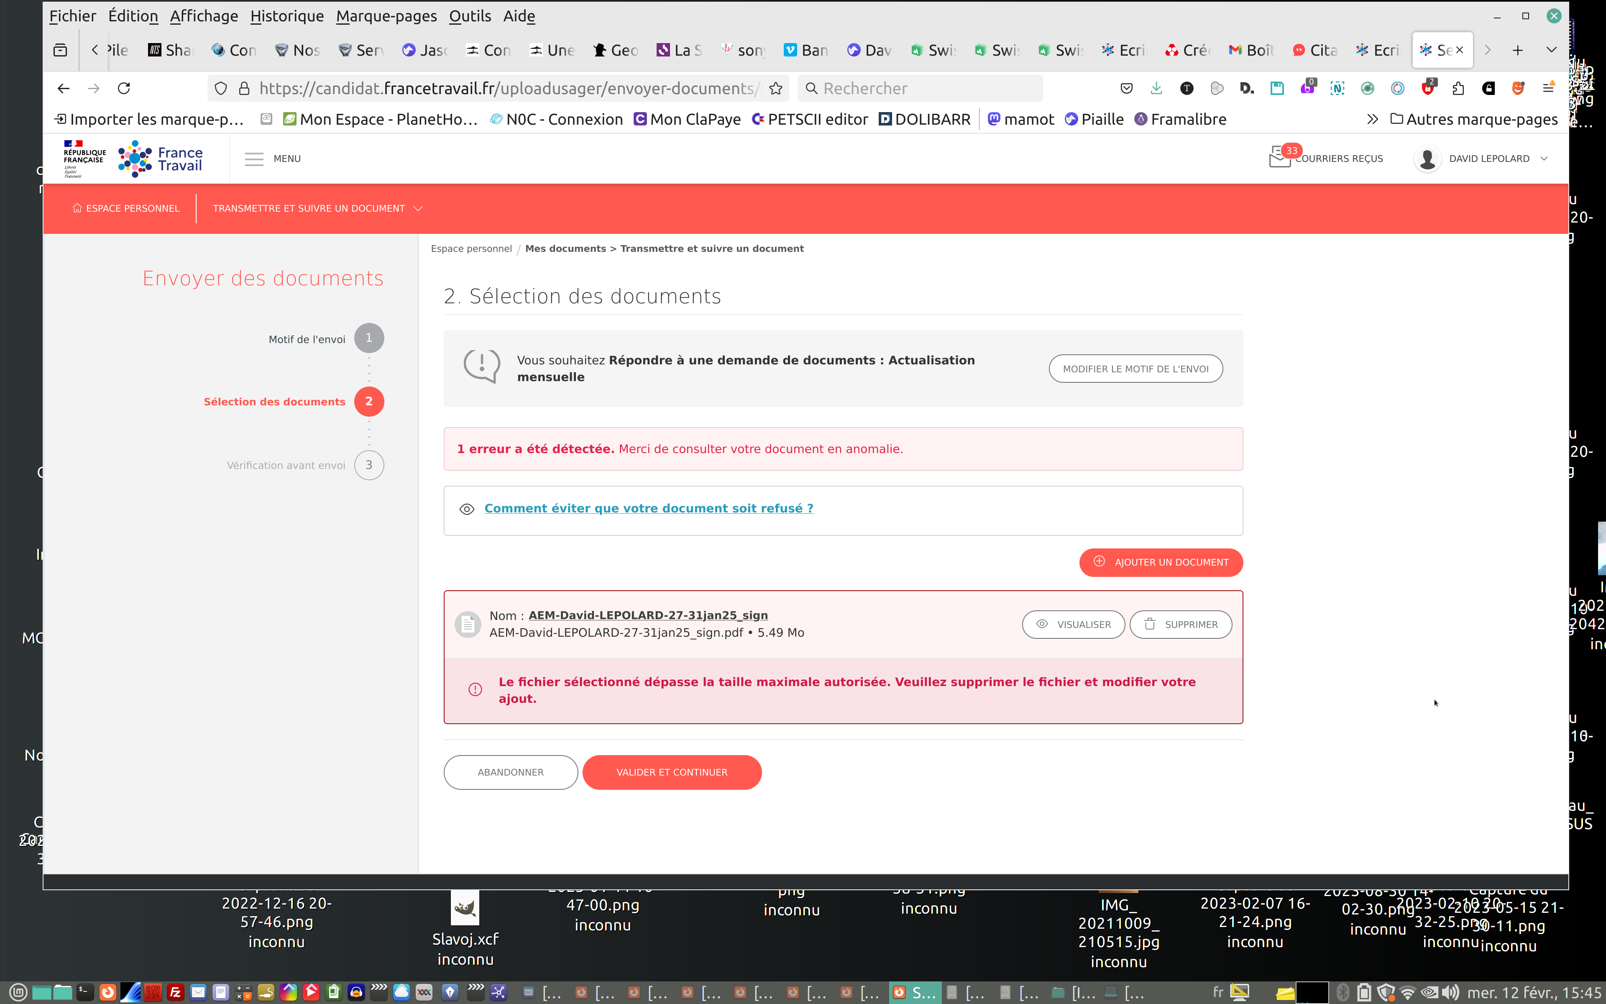The height and width of the screenshot is (1004, 1606).
Task: Click the reload page icon
Action: tap(124, 88)
